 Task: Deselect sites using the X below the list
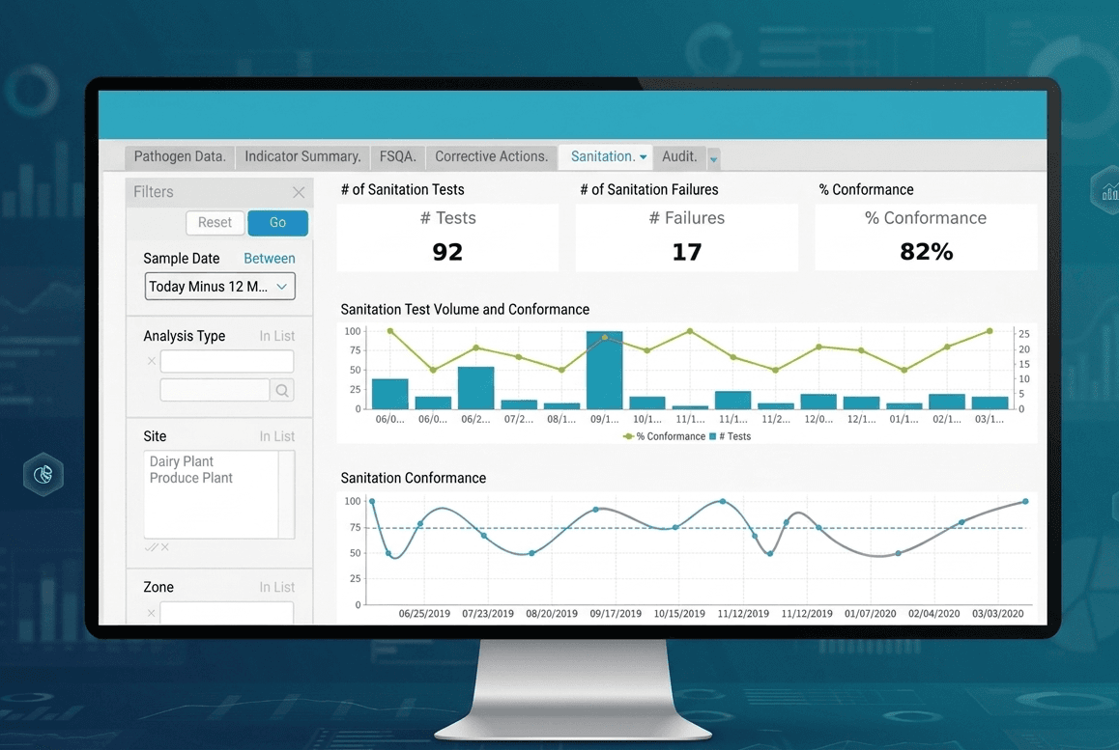click(x=162, y=548)
